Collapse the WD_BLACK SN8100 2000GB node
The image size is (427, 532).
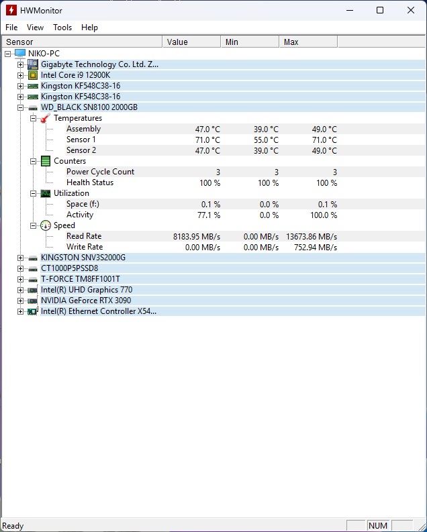click(x=20, y=107)
